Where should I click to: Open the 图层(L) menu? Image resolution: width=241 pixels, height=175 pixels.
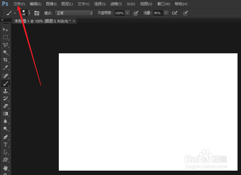click(67, 4)
